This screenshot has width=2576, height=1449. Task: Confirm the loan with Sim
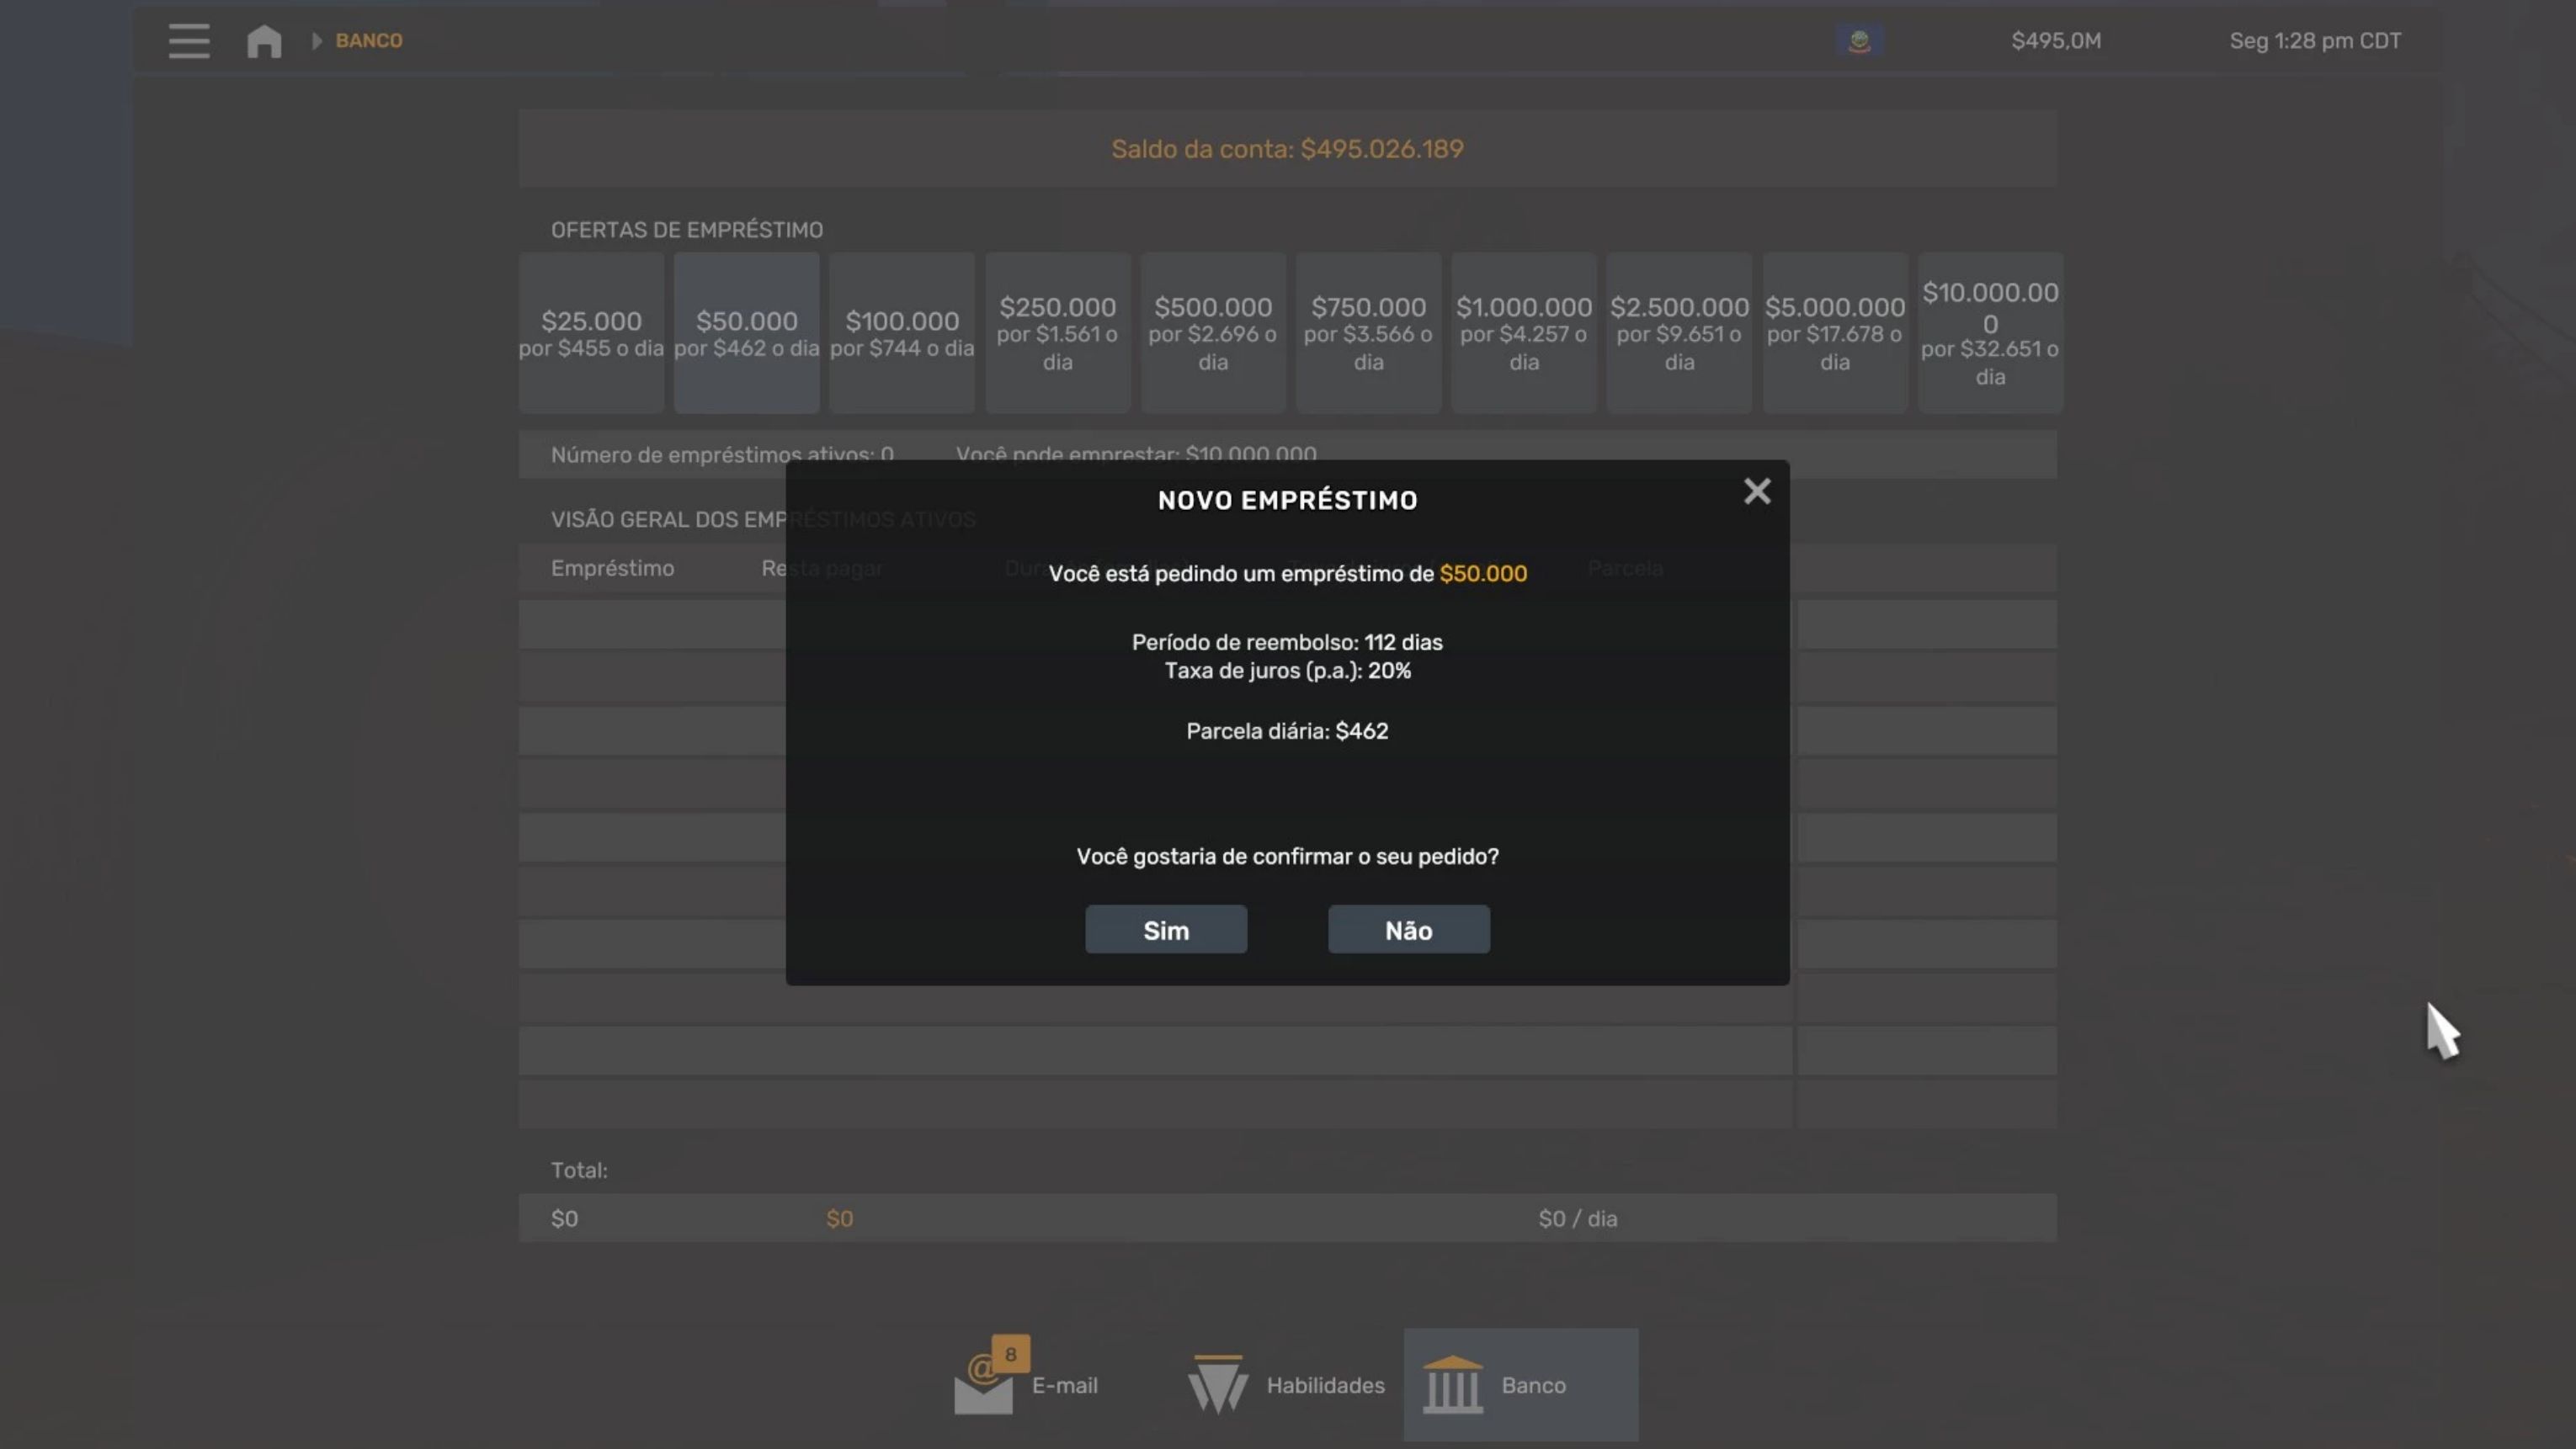pyautogui.click(x=1166, y=931)
